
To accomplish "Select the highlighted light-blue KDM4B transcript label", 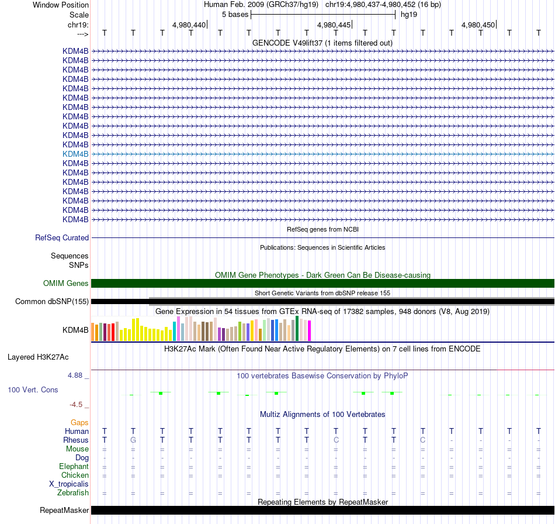I will tap(75, 154).
